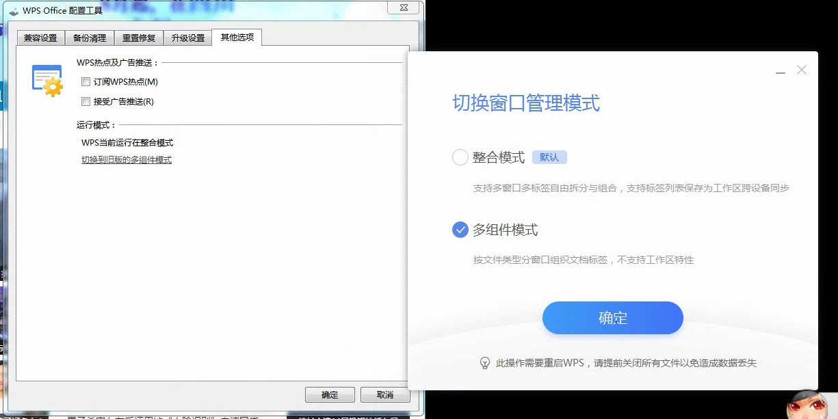Click the 按文件类型分窗口组织文档标签 description text

pyautogui.click(x=584, y=260)
